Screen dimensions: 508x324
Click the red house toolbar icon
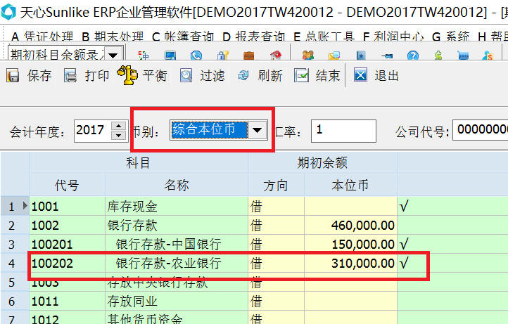[x=275, y=56]
